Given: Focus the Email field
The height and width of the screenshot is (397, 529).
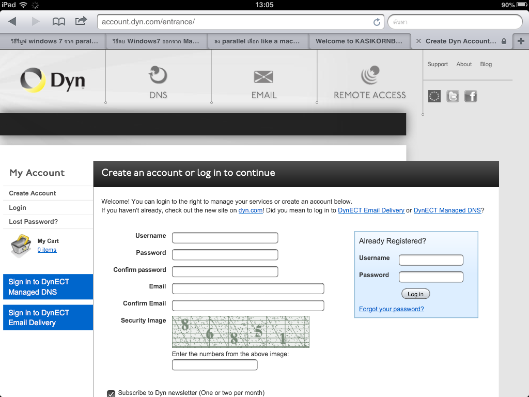Looking at the screenshot, I should [x=248, y=288].
